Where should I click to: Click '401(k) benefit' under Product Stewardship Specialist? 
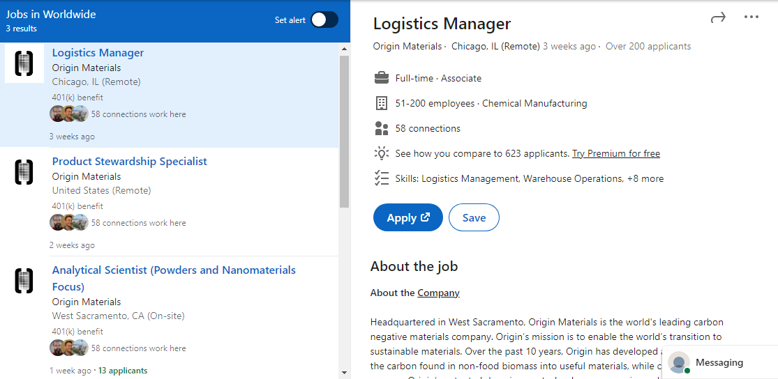pos(77,206)
